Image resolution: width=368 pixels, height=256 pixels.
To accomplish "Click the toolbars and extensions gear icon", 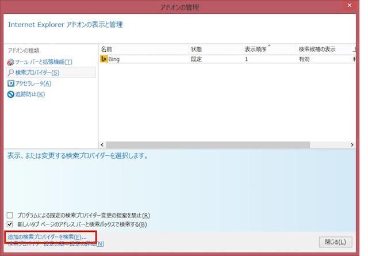I will pyautogui.click(x=10, y=62).
